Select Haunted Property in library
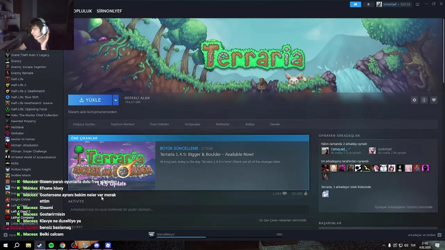Image resolution: width=445 pixels, height=250 pixels. [x=23, y=121]
